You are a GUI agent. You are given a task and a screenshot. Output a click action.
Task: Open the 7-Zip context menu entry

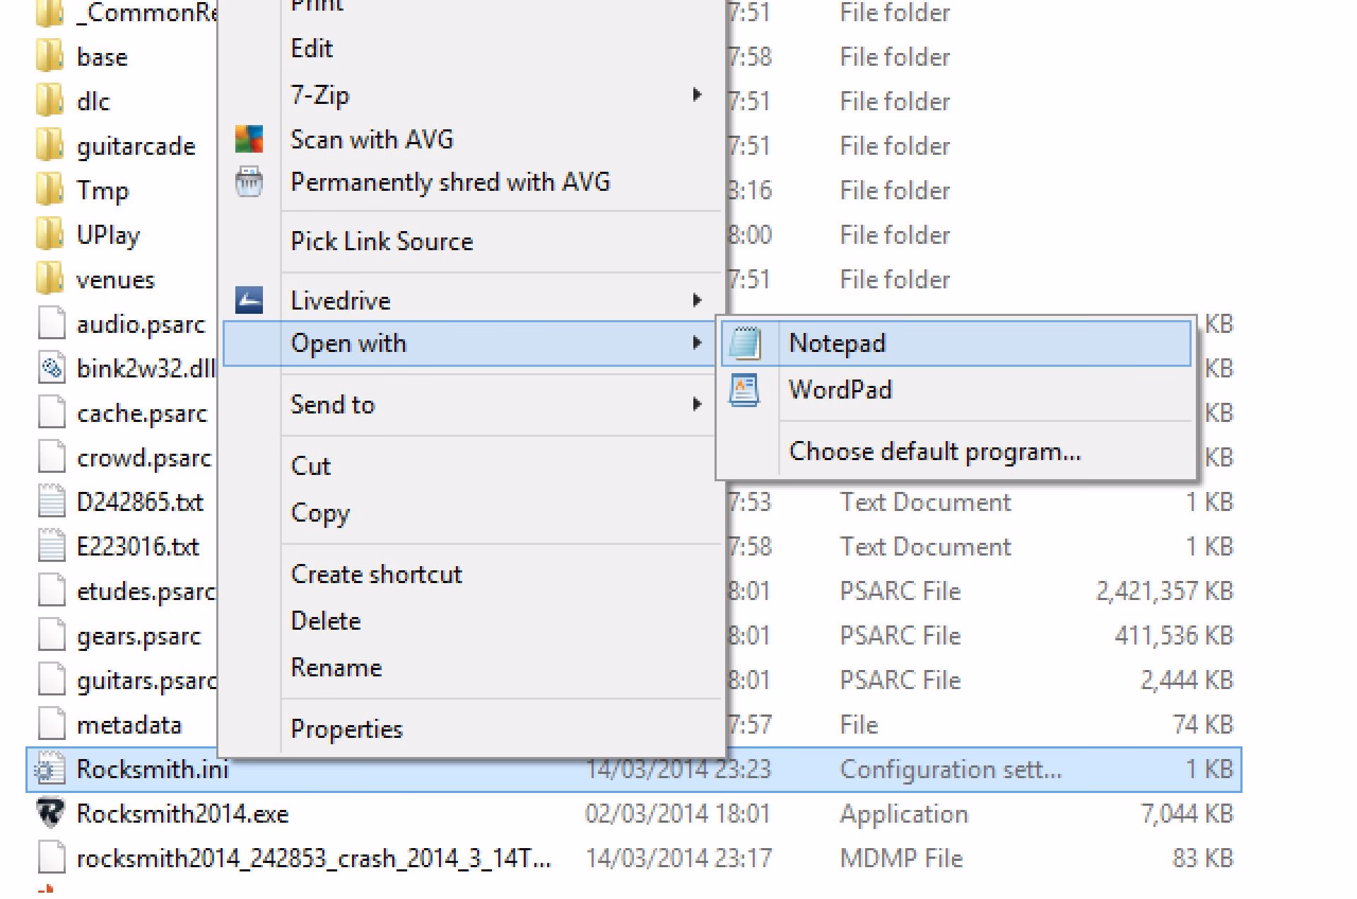pyautogui.click(x=320, y=95)
